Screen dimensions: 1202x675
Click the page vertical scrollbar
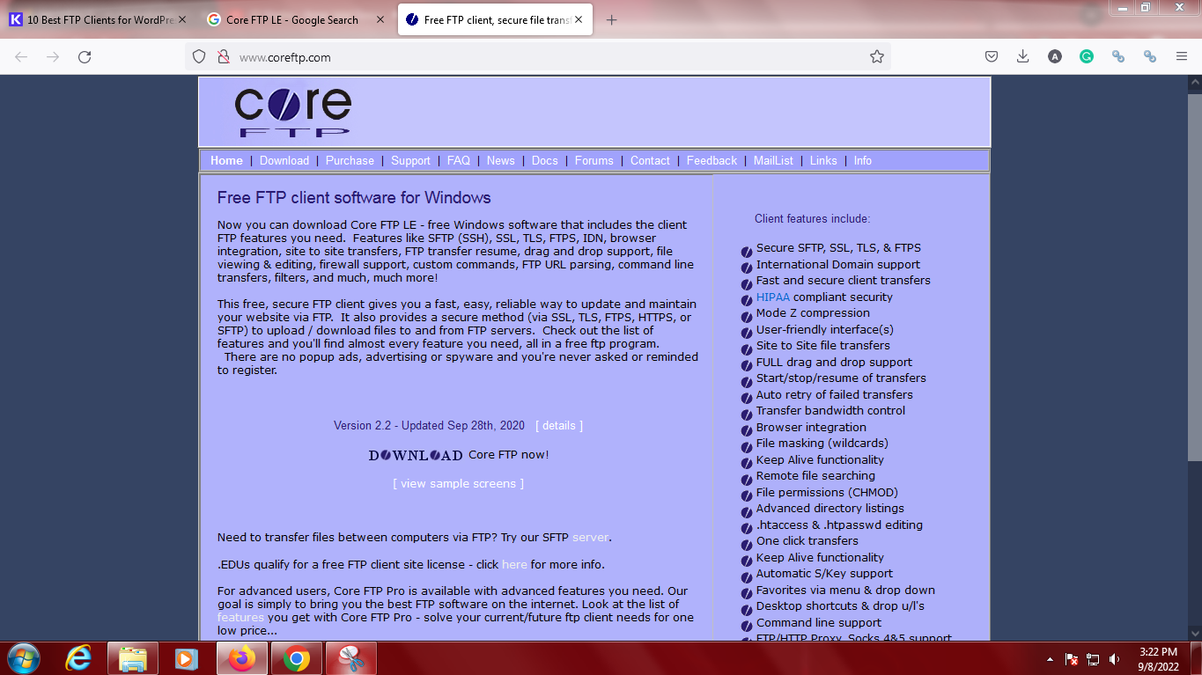(1195, 276)
